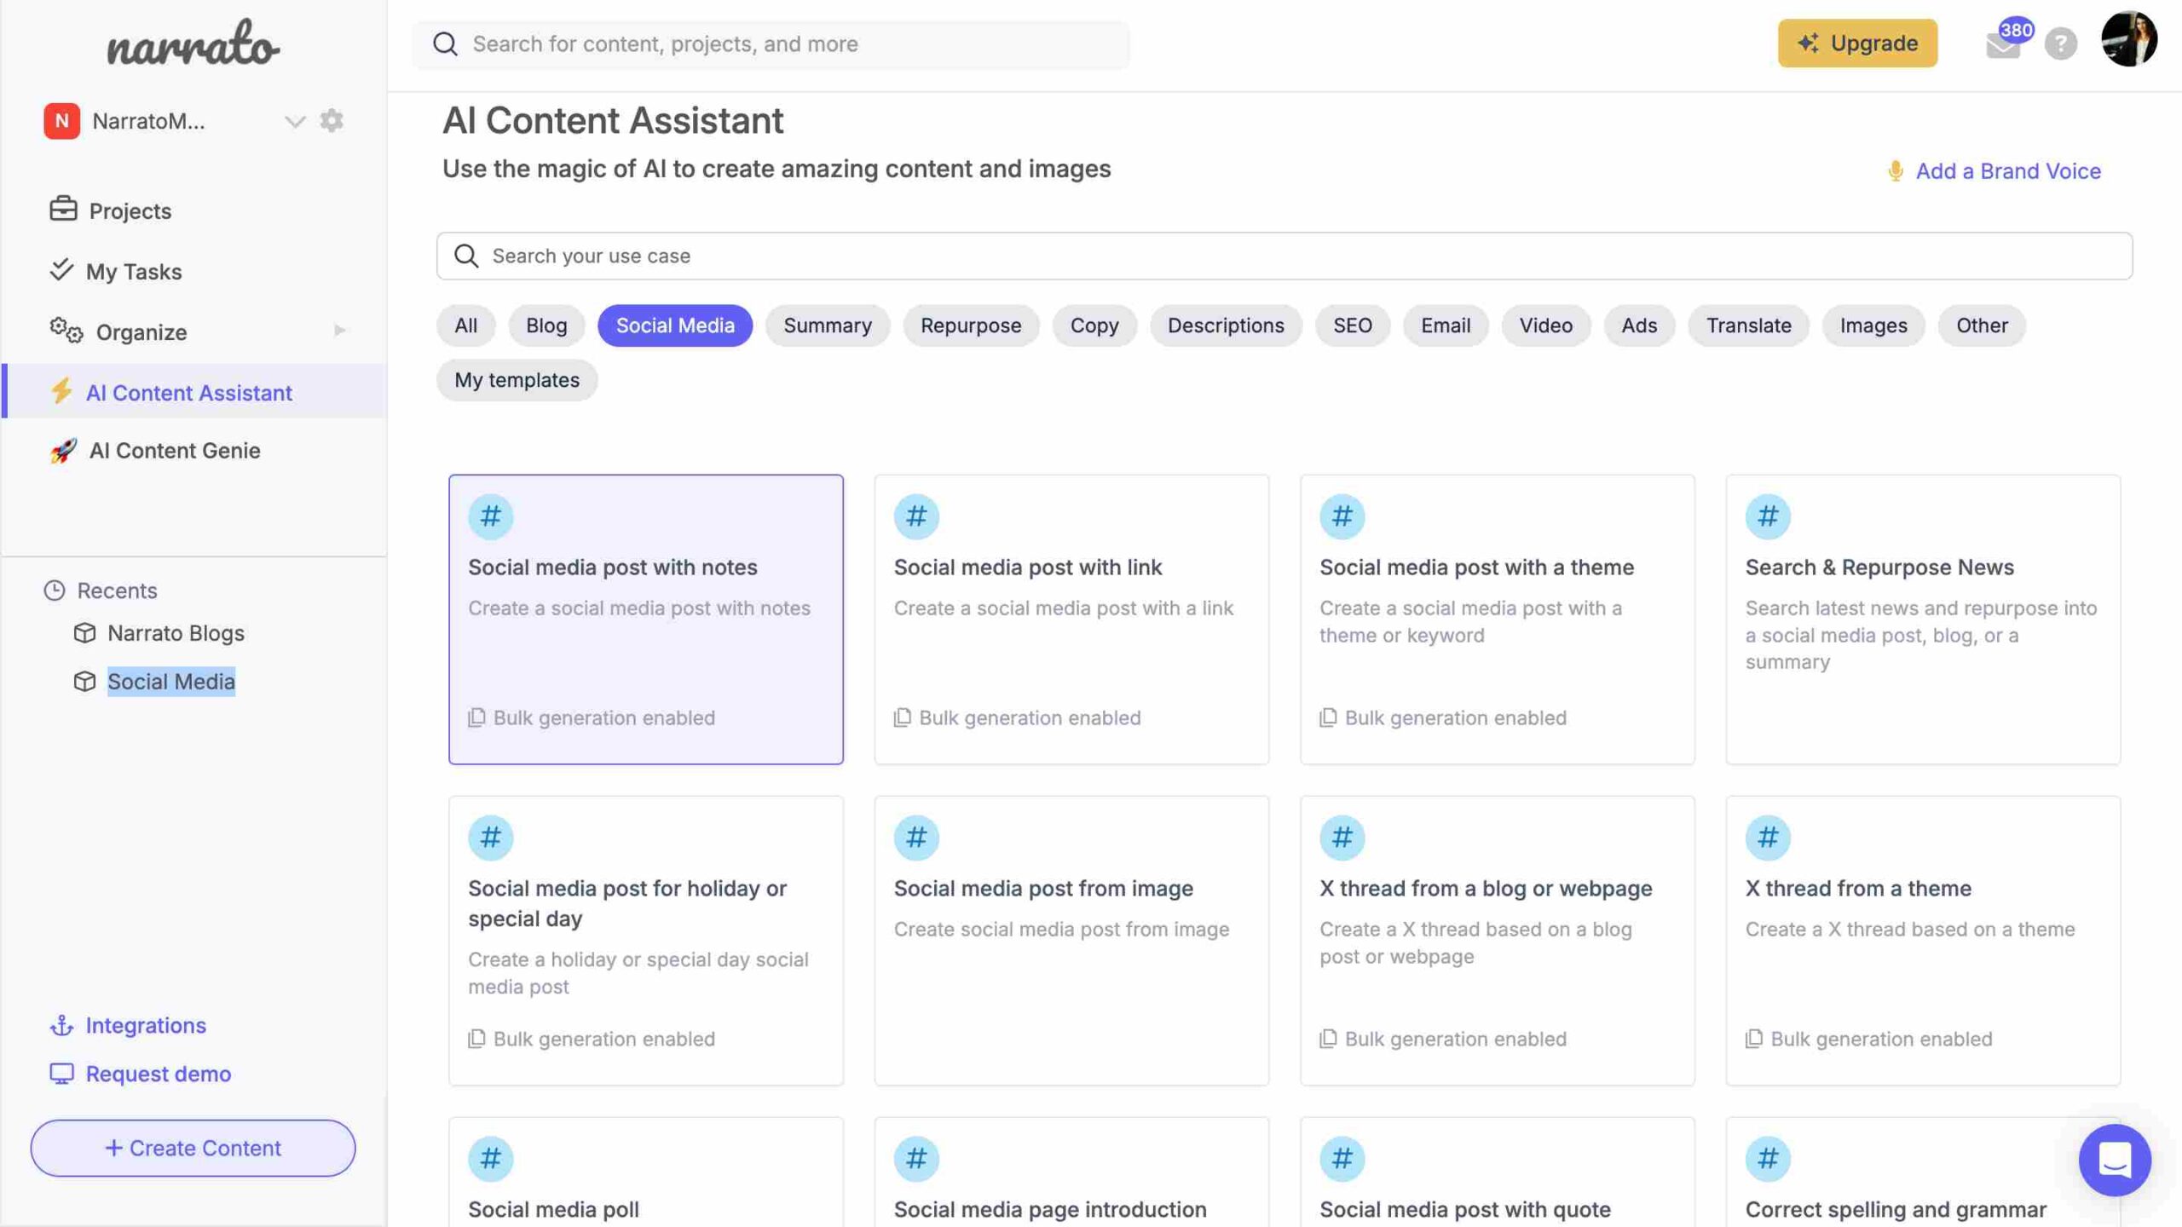Screen dimensions: 2182x1227
Task: Click the Request demo link
Action: (x=158, y=1073)
